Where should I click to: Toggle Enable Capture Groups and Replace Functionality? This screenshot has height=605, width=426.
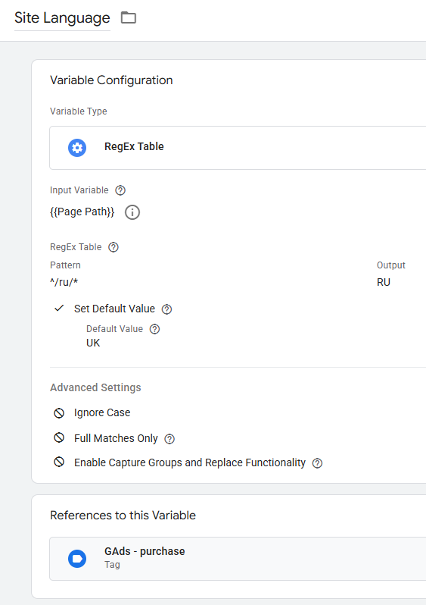point(59,462)
